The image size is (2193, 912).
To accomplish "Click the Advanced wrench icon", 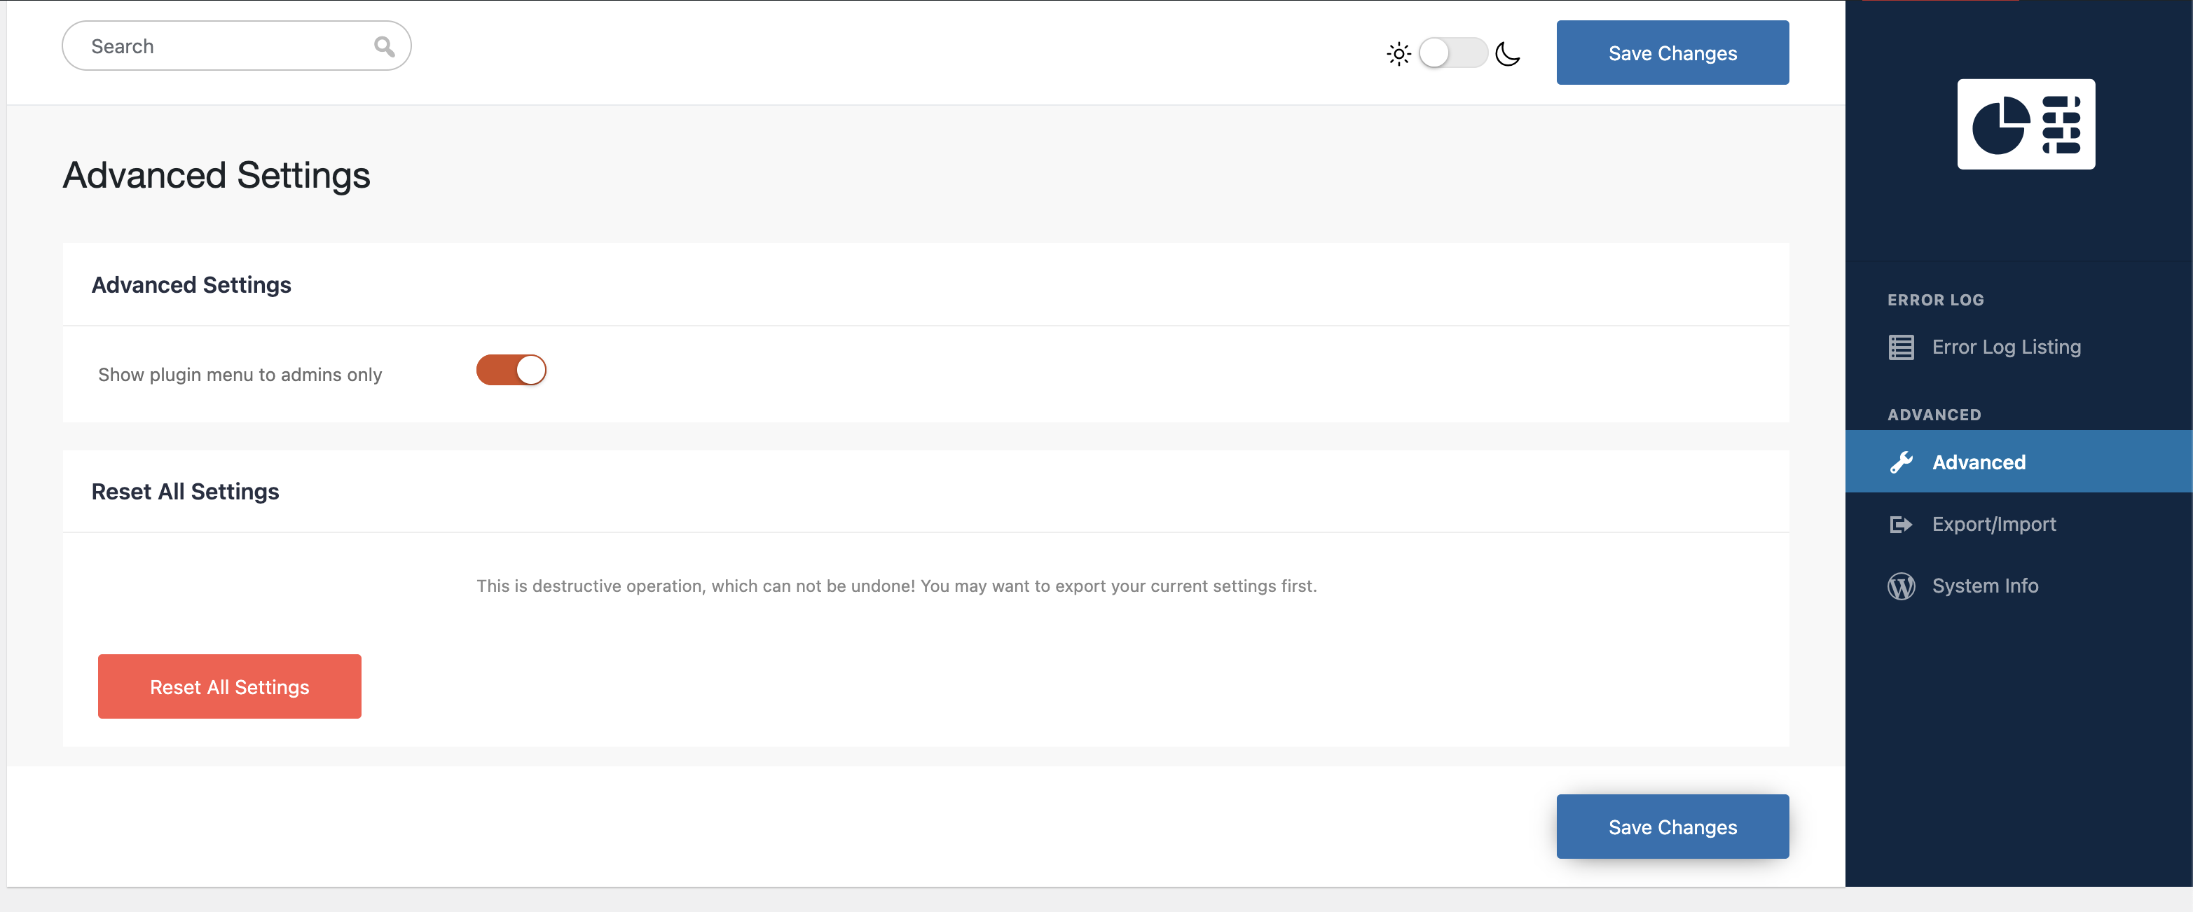I will (x=1901, y=462).
